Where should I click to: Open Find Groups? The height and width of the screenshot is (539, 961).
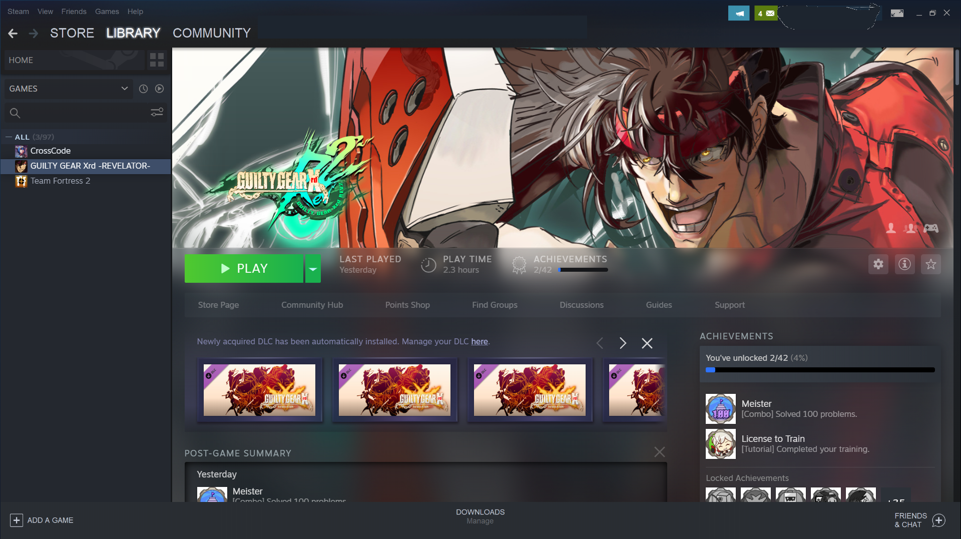[495, 305]
